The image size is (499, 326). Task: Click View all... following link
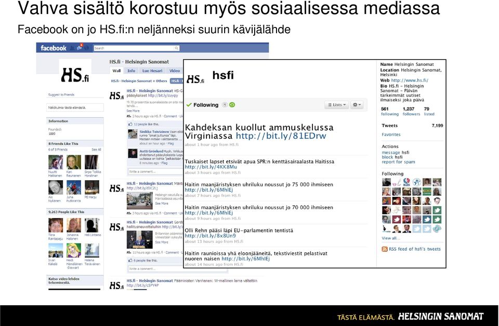(x=391, y=238)
